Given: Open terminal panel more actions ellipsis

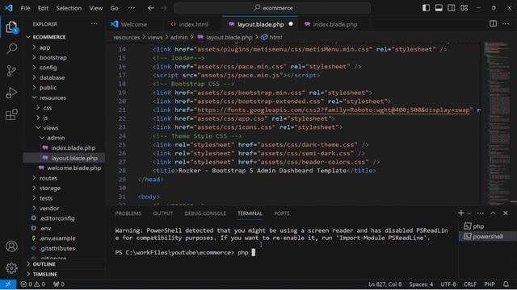Looking at the screenshot, I should pyautogui.click(x=480, y=213).
